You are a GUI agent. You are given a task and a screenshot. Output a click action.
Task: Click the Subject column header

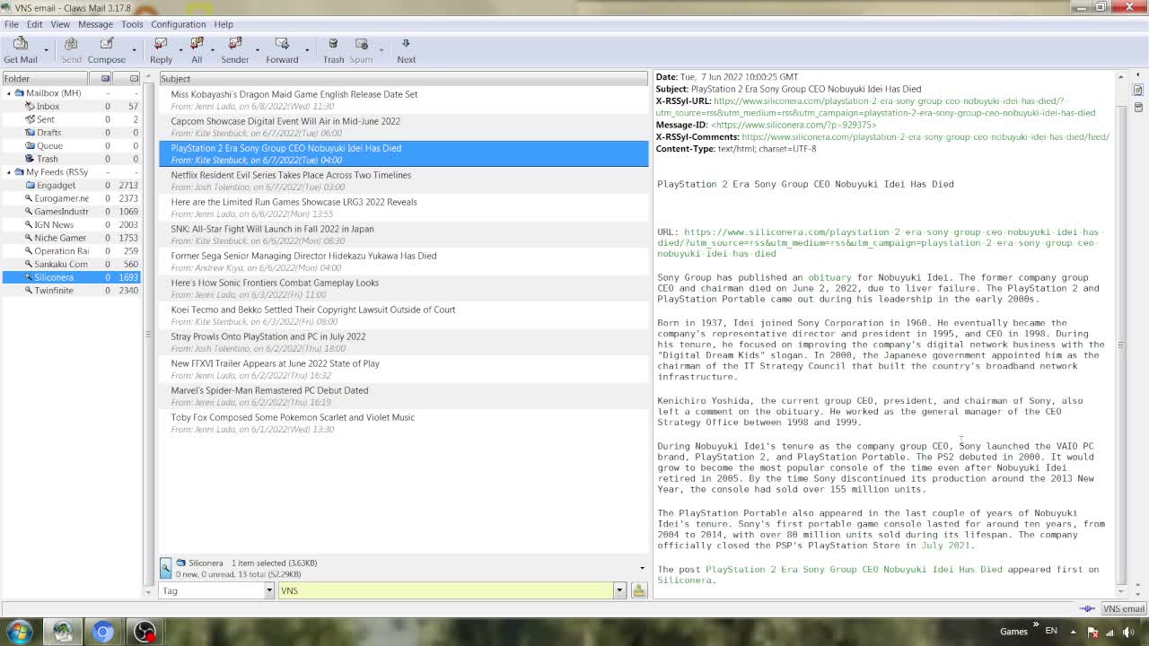(403, 79)
